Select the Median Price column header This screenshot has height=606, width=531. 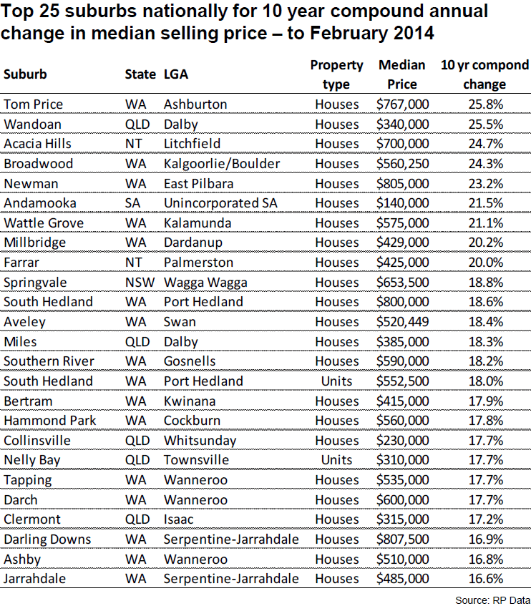(x=402, y=74)
